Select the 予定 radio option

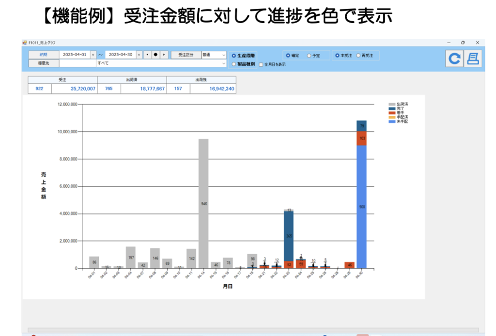(x=309, y=56)
